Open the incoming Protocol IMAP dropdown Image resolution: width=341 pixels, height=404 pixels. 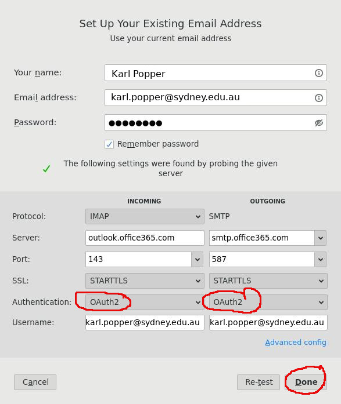(145, 216)
